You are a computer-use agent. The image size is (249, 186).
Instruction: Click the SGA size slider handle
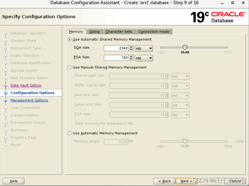[x=185, y=47]
